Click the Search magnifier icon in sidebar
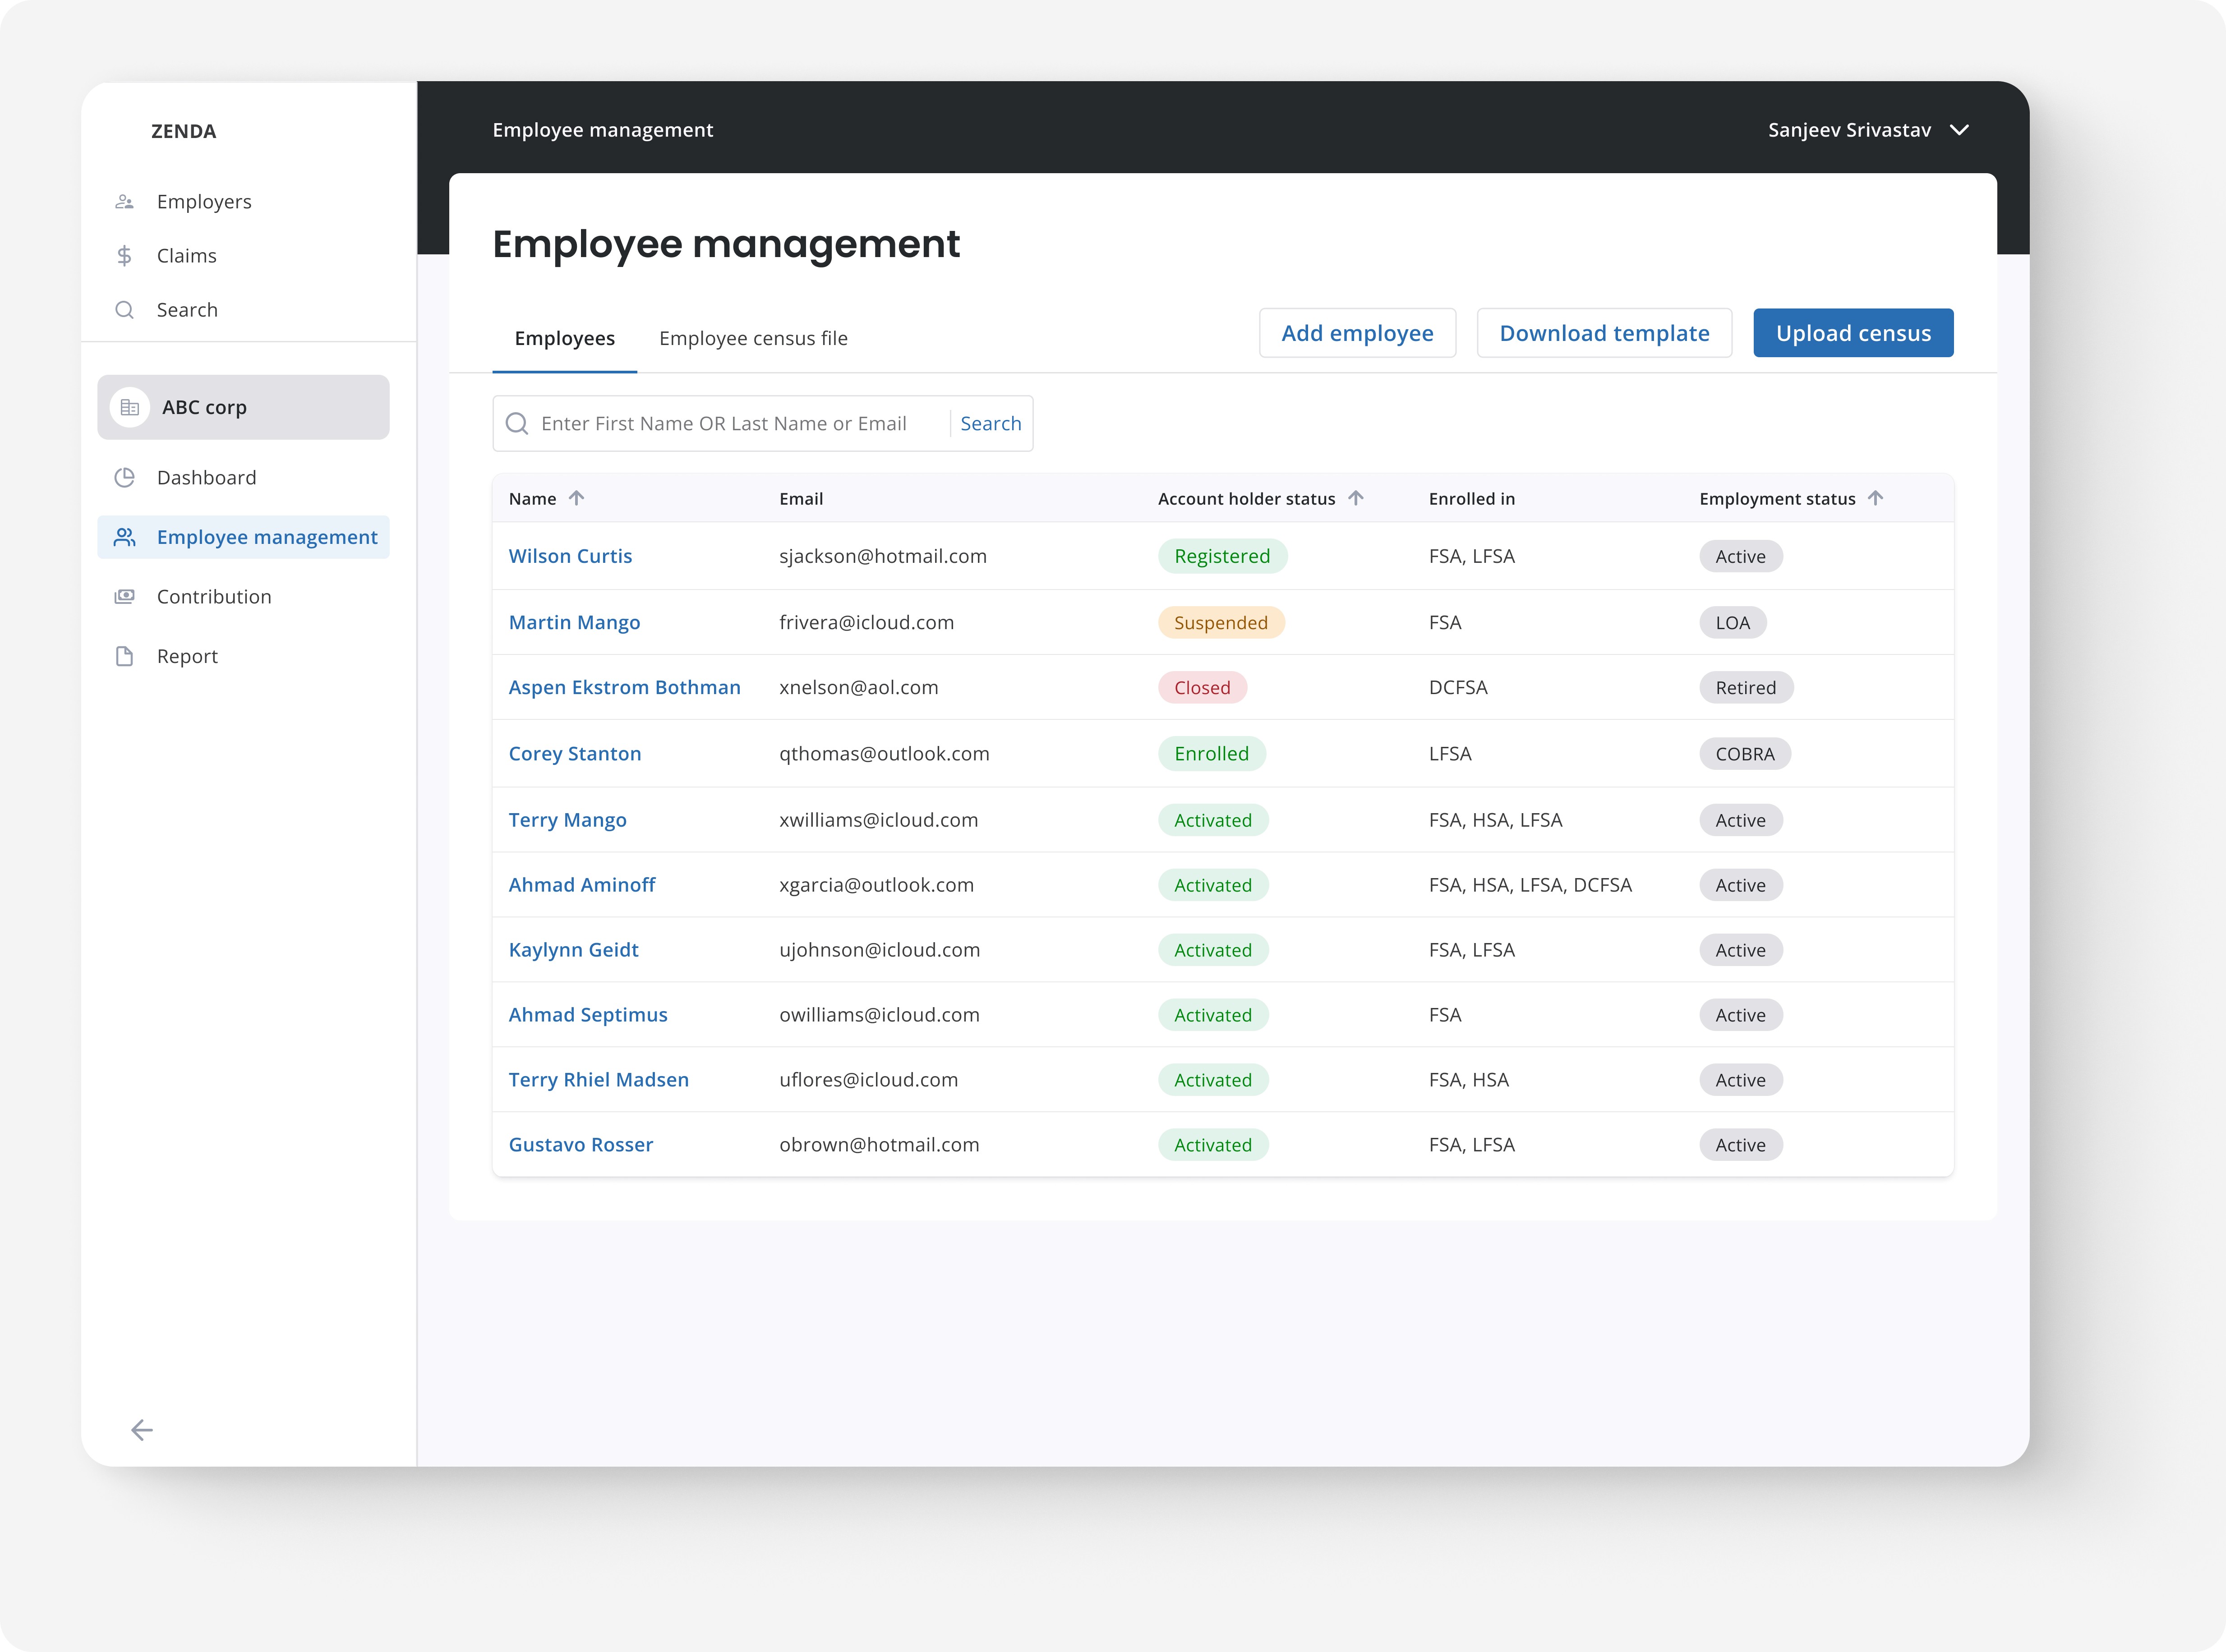 click(124, 310)
